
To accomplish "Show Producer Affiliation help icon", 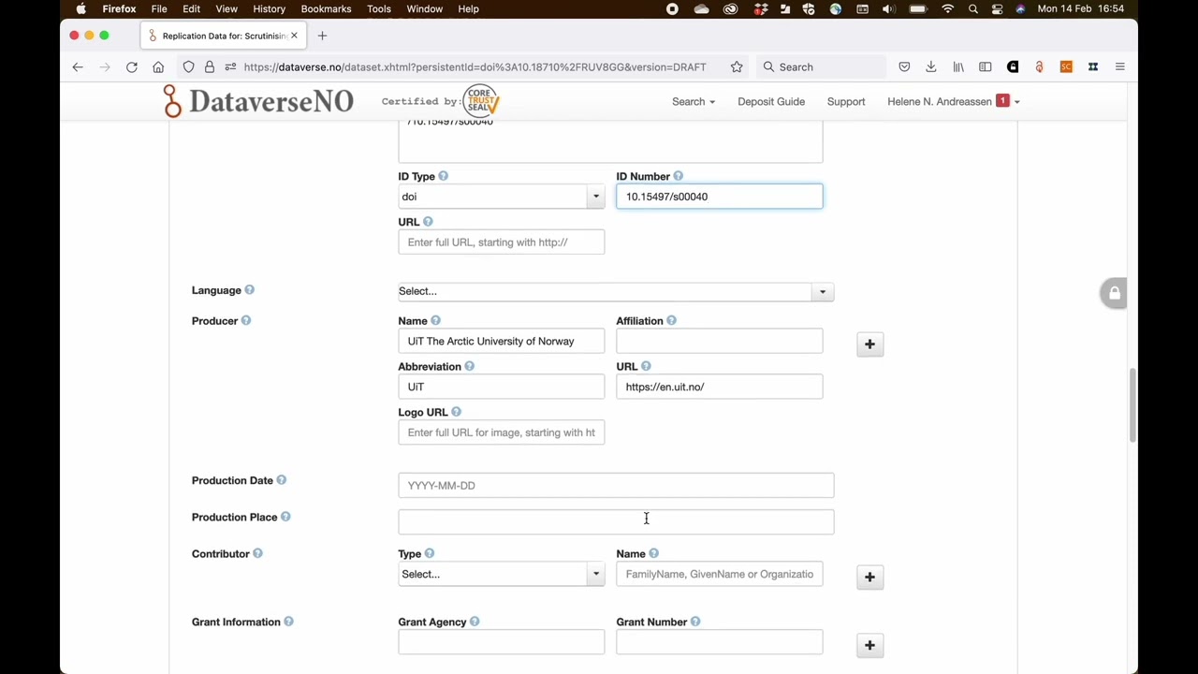I will tap(671, 320).
